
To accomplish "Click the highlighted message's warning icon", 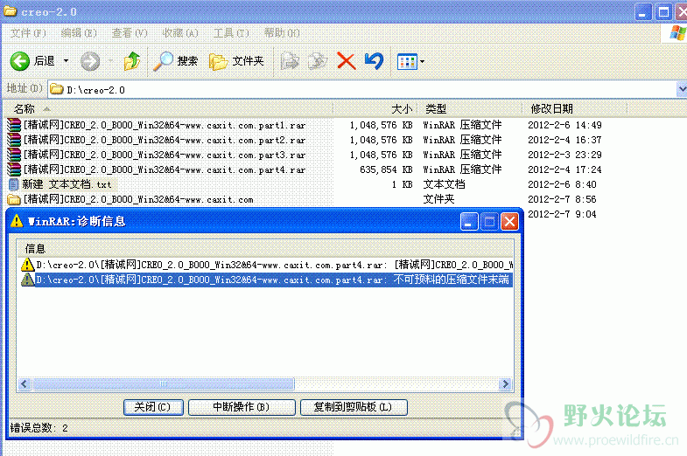I will point(27,280).
